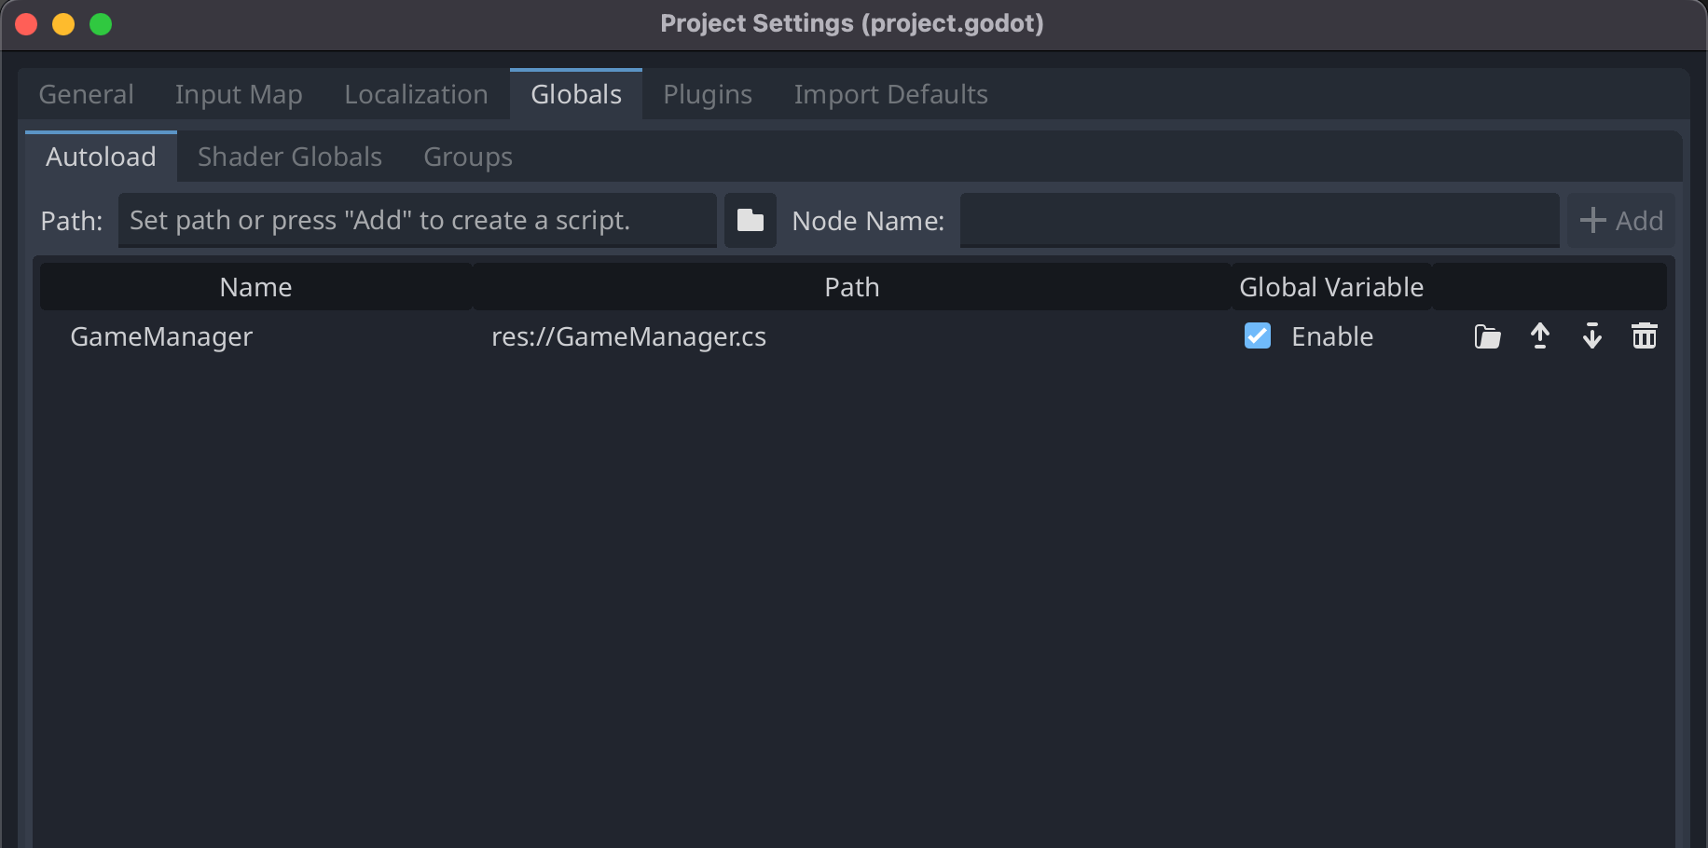
Task: Switch to the Plugins tab
Action: pyautogui.click(x=707, y=94)
